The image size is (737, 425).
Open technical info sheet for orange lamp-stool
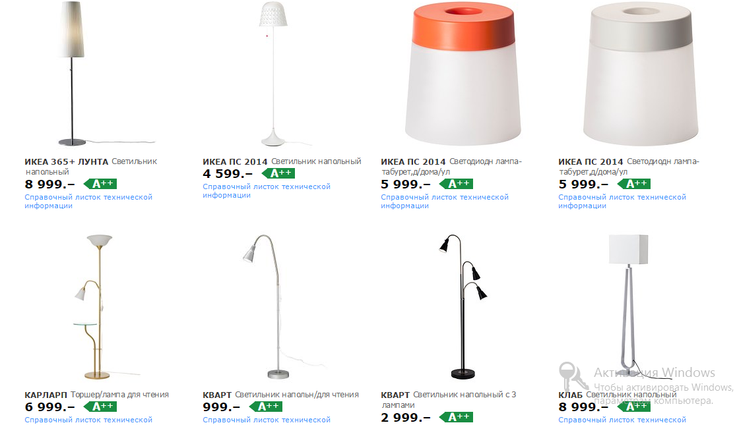[x=445, y=201]
